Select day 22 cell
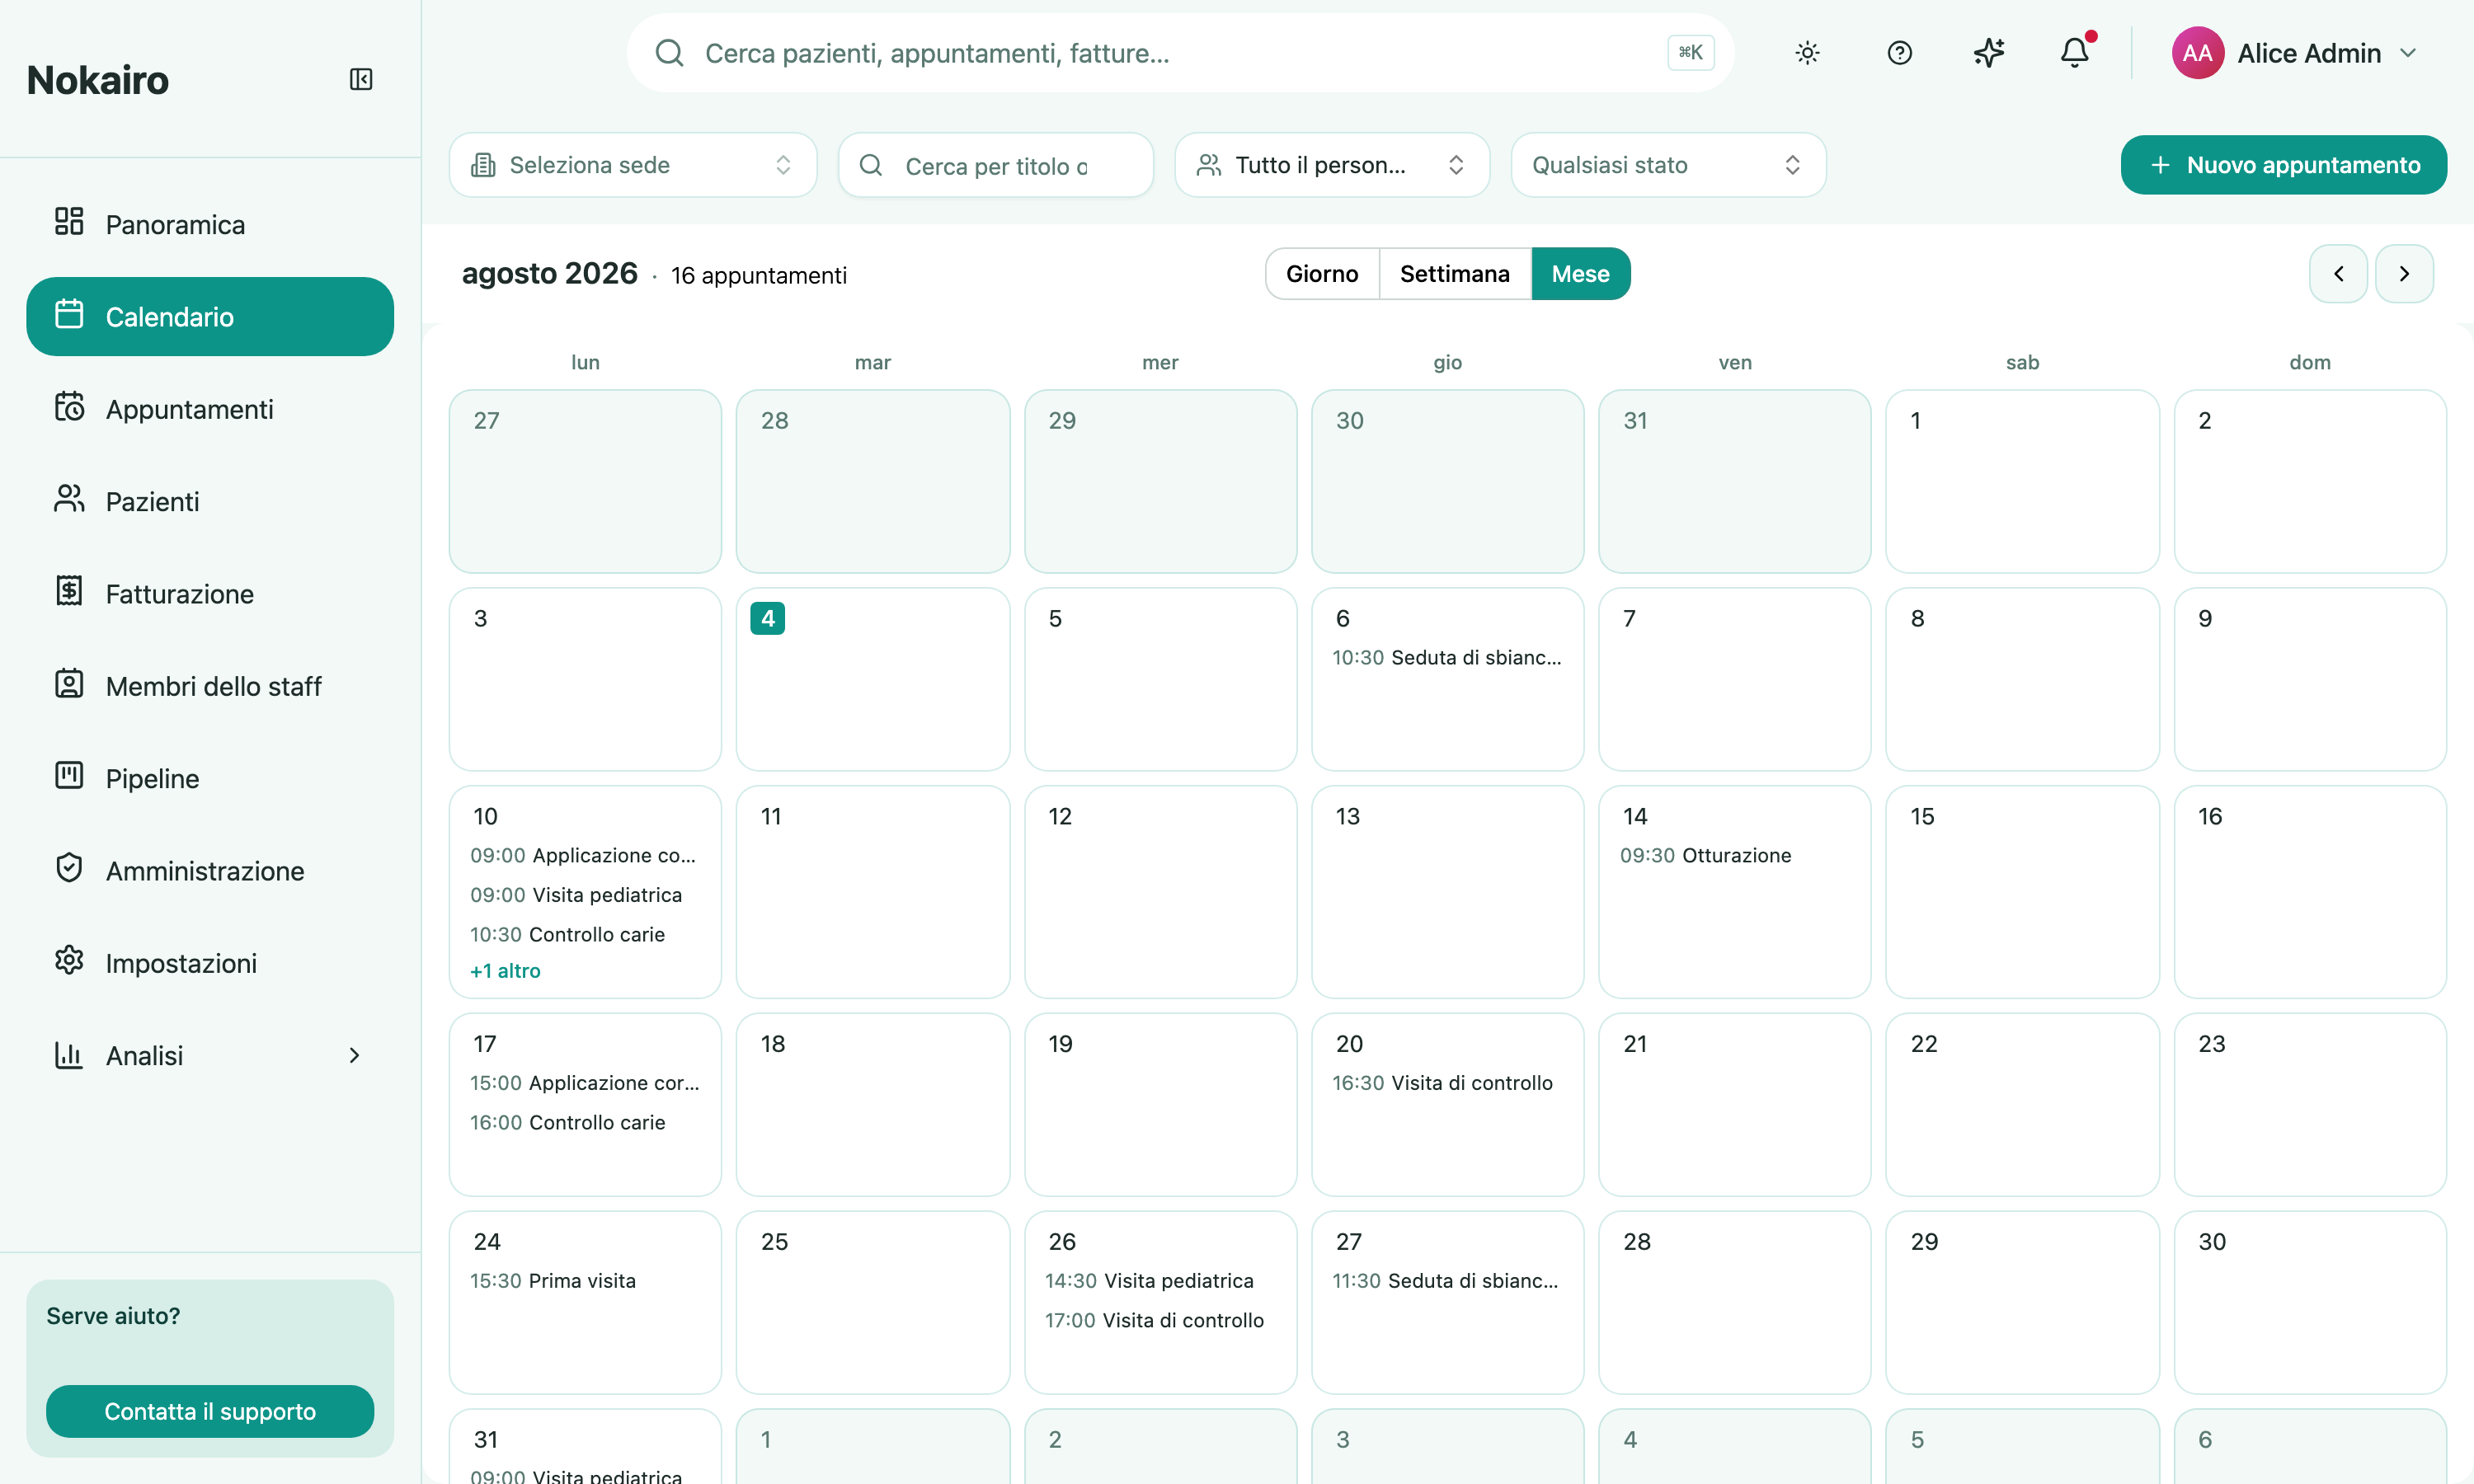 coord(2022,1104)
